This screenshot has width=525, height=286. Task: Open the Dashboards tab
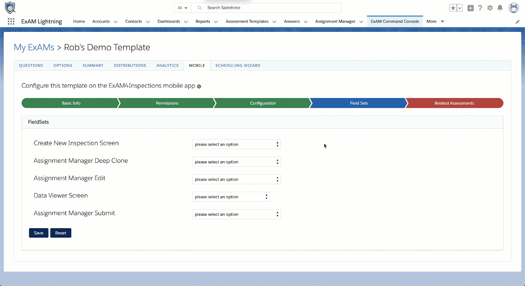(169, 21)
